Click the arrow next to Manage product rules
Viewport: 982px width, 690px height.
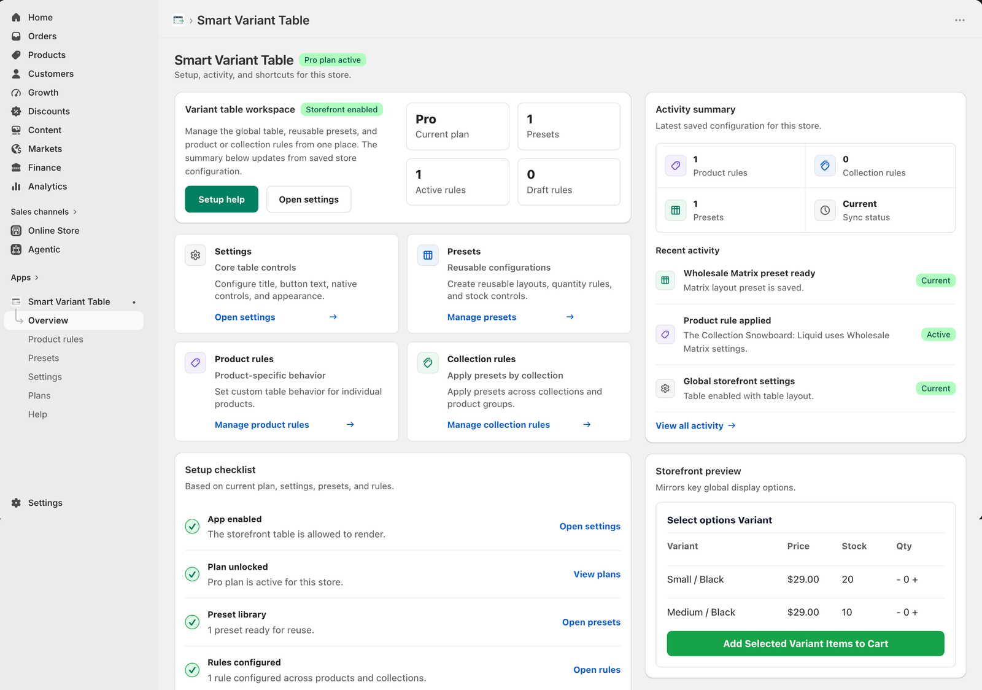(350, 425)
